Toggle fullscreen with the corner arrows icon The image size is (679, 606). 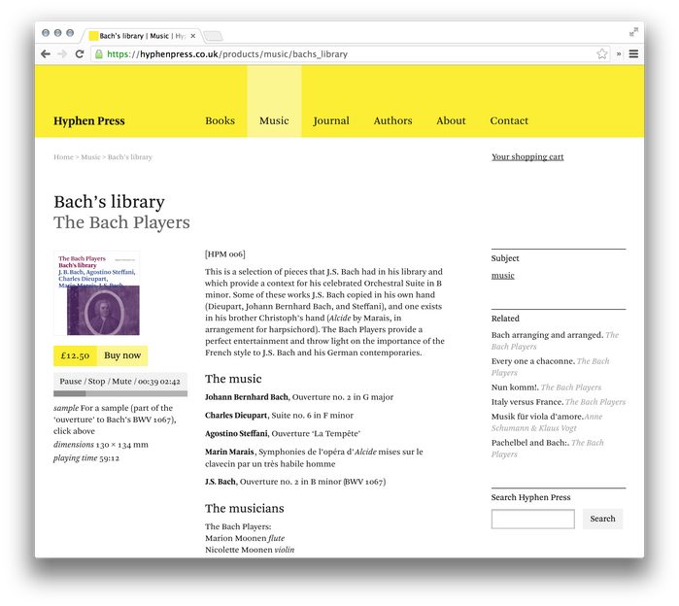[633, 32]
